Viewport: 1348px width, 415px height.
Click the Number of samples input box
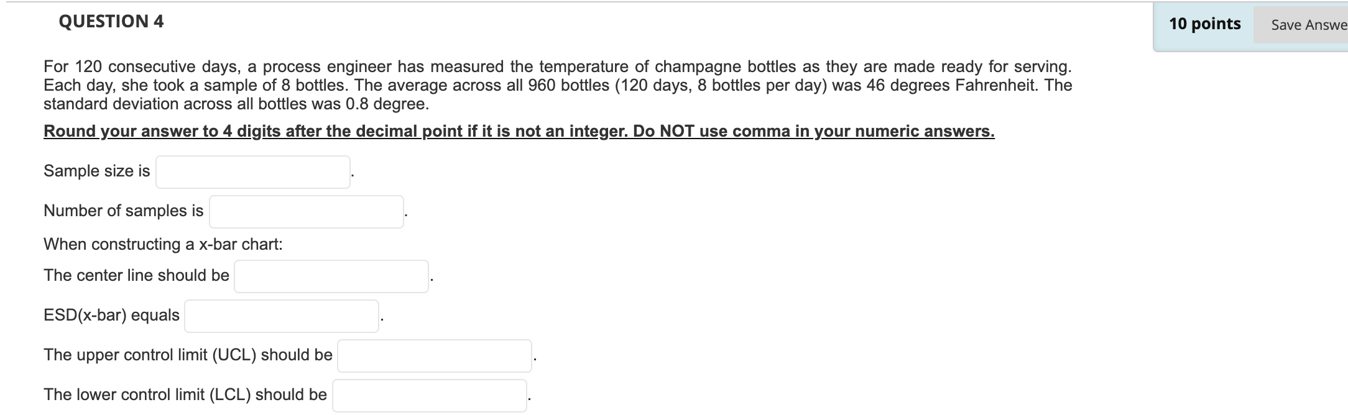(306, 211)
